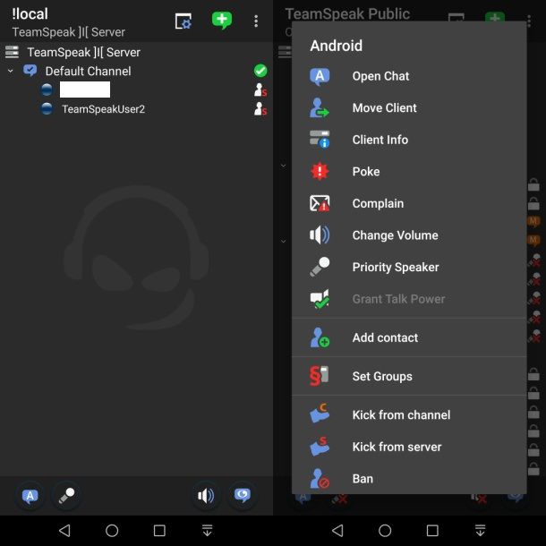Click the Kick from channel boot icon
The image size is (546, 546).
click(x=320, y=414)
